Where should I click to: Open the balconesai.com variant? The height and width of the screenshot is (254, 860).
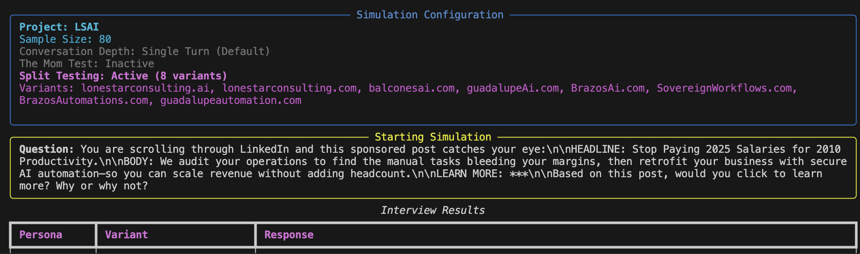pyautogui.click(x=411, y=88)
